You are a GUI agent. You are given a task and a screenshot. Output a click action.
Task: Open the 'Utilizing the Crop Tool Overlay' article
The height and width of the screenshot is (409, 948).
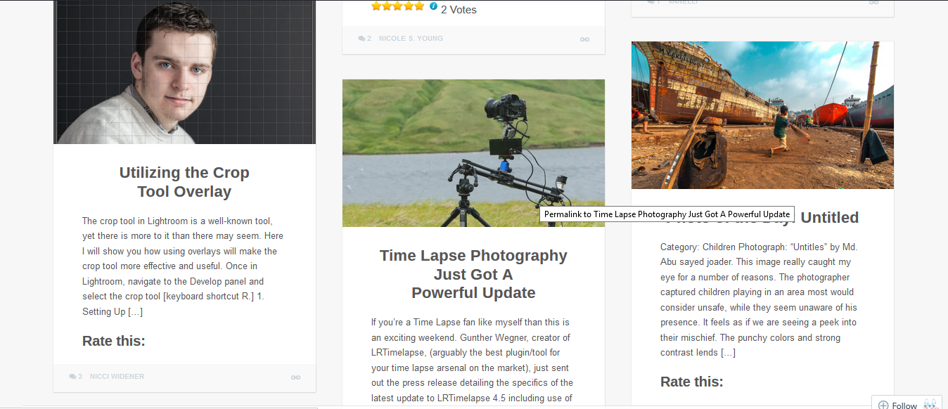(184, 182)
